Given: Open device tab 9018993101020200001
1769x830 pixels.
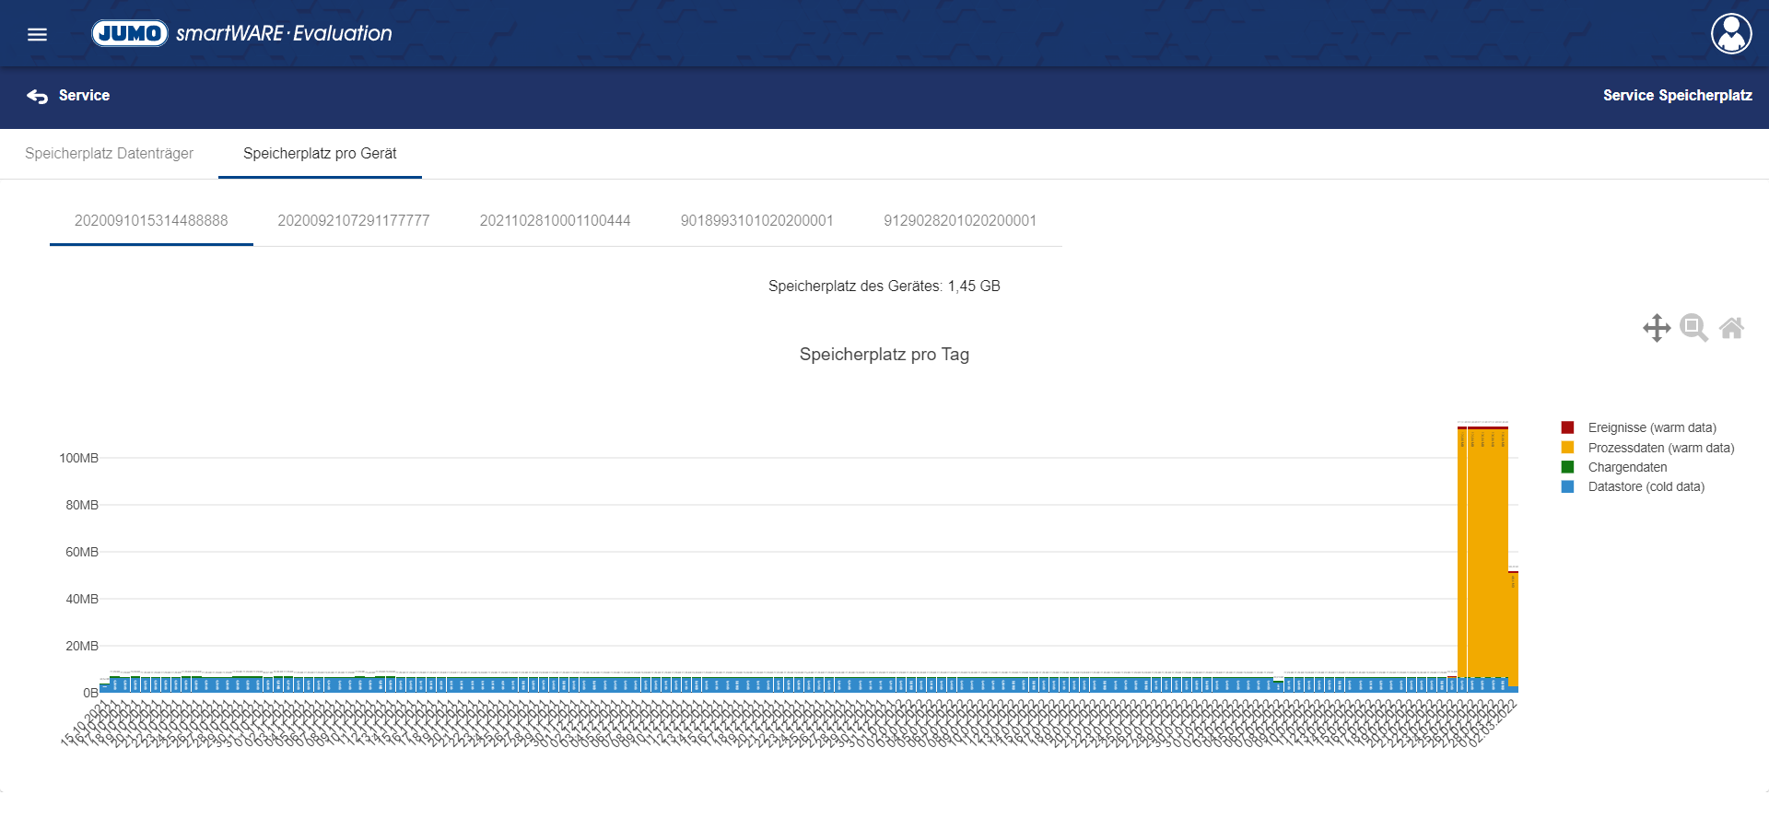Looking at the screenshot, I should (756, 221).
